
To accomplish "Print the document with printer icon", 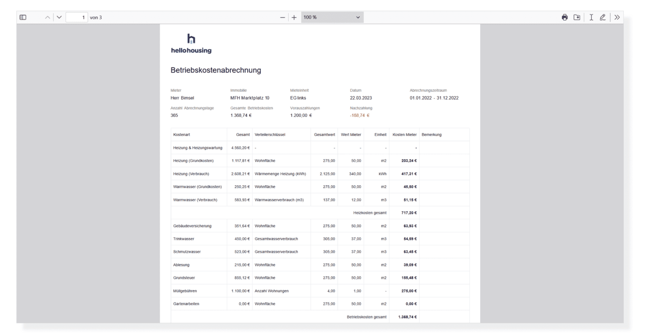I will pos(565,17).
